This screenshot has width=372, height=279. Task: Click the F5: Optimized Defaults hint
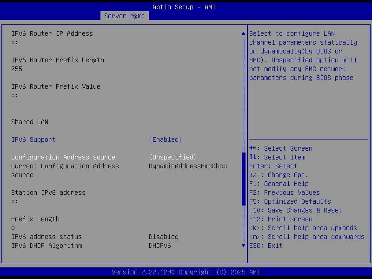290,201
